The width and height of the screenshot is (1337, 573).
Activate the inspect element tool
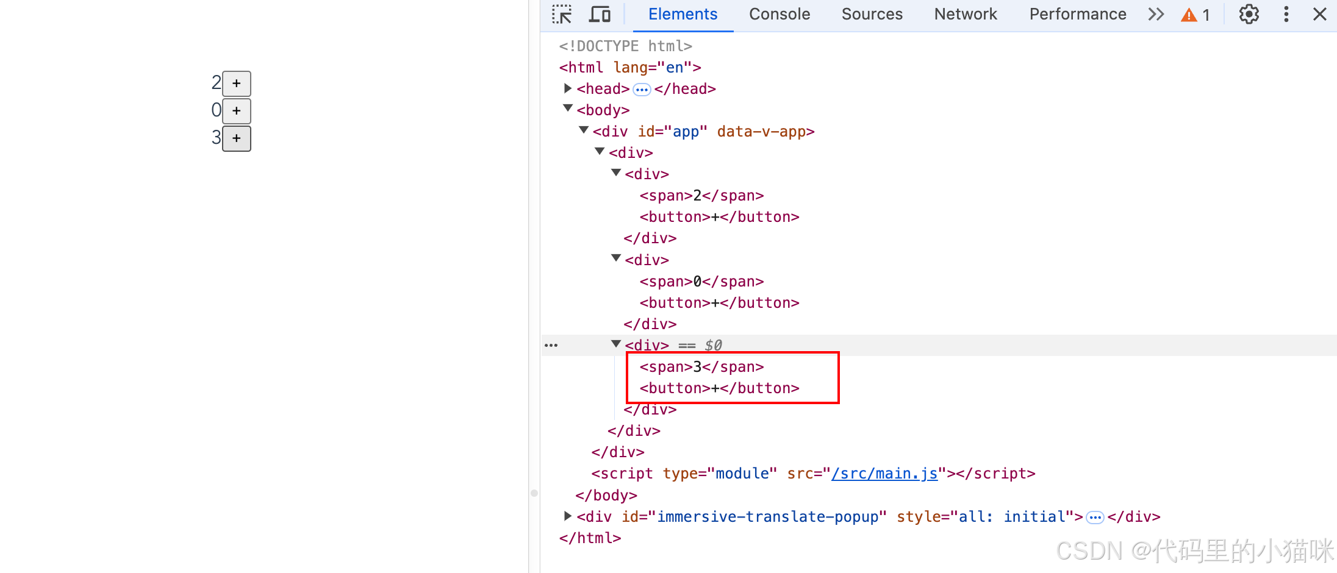tap(561, 13)
